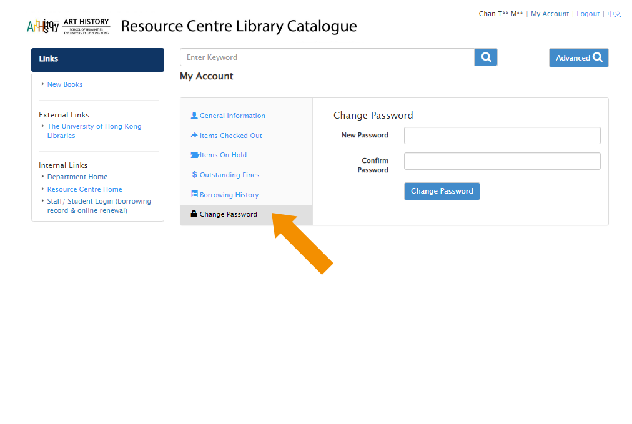Switch the site language to 中文
Image resolution: width=632 pixels, height=424 pixels.
614,14
